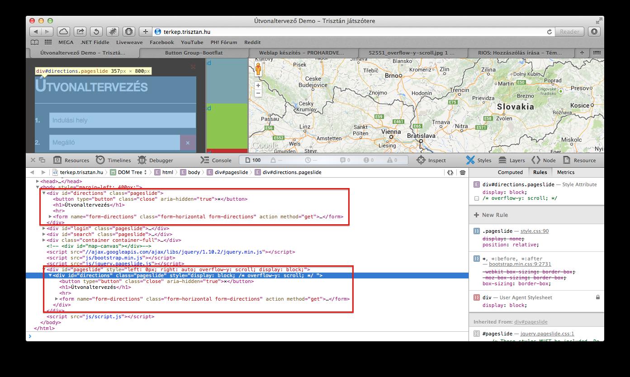The width and height of the screenshot is (630, 377).
Task: Show Resource details sidebar
Action: (579, 160)
